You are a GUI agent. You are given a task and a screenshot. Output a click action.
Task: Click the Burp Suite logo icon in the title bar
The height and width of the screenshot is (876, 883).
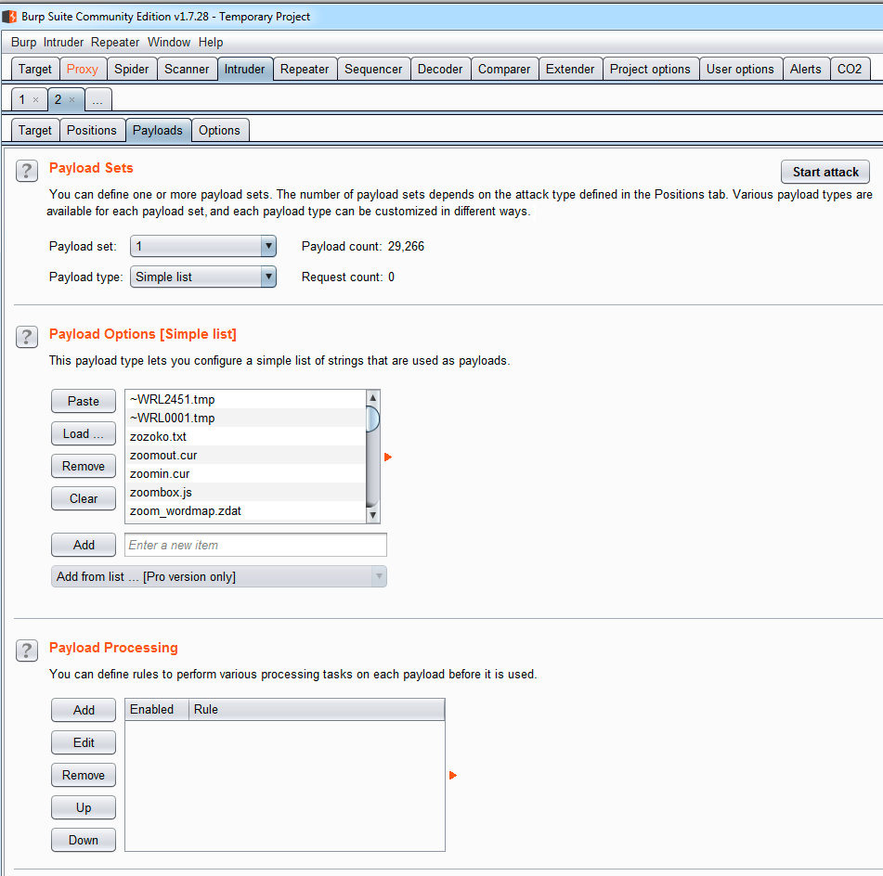(x=9, y=17)
